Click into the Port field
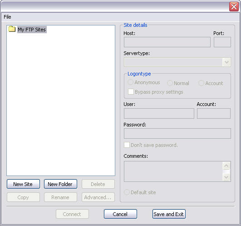The height and width of the screenshot is (226, 241). click(222, 42)
